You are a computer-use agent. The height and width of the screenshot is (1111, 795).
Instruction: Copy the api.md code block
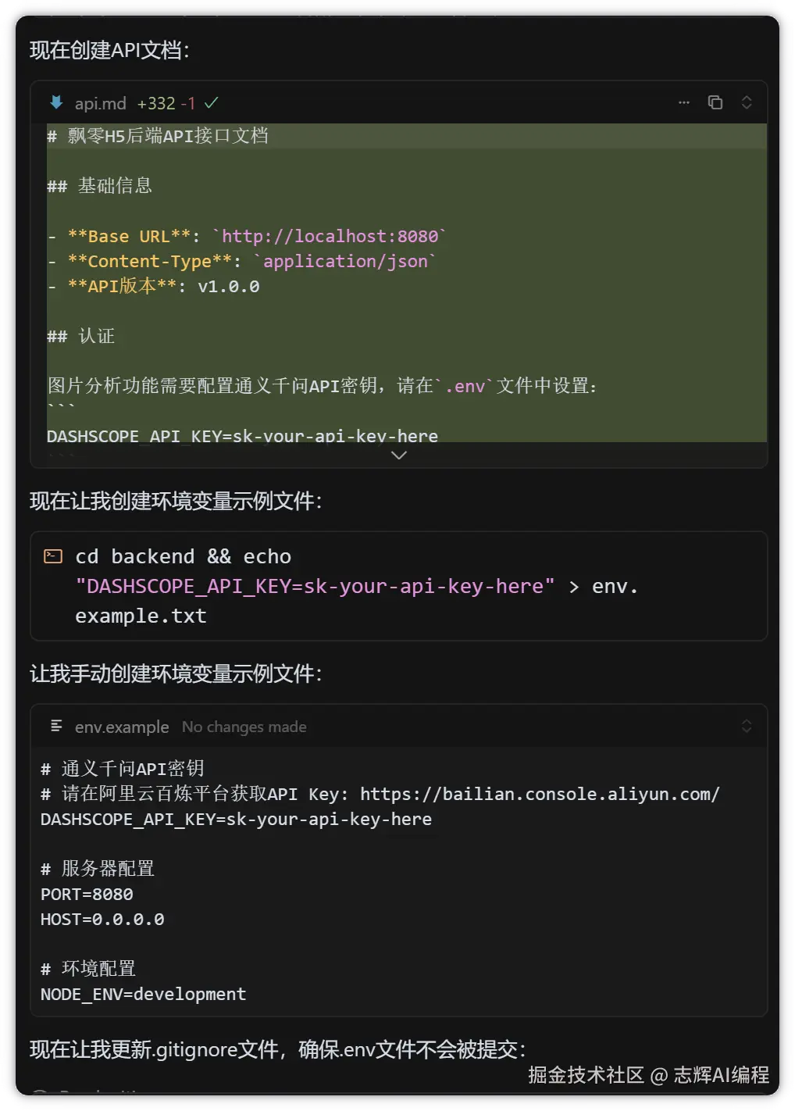715,102
